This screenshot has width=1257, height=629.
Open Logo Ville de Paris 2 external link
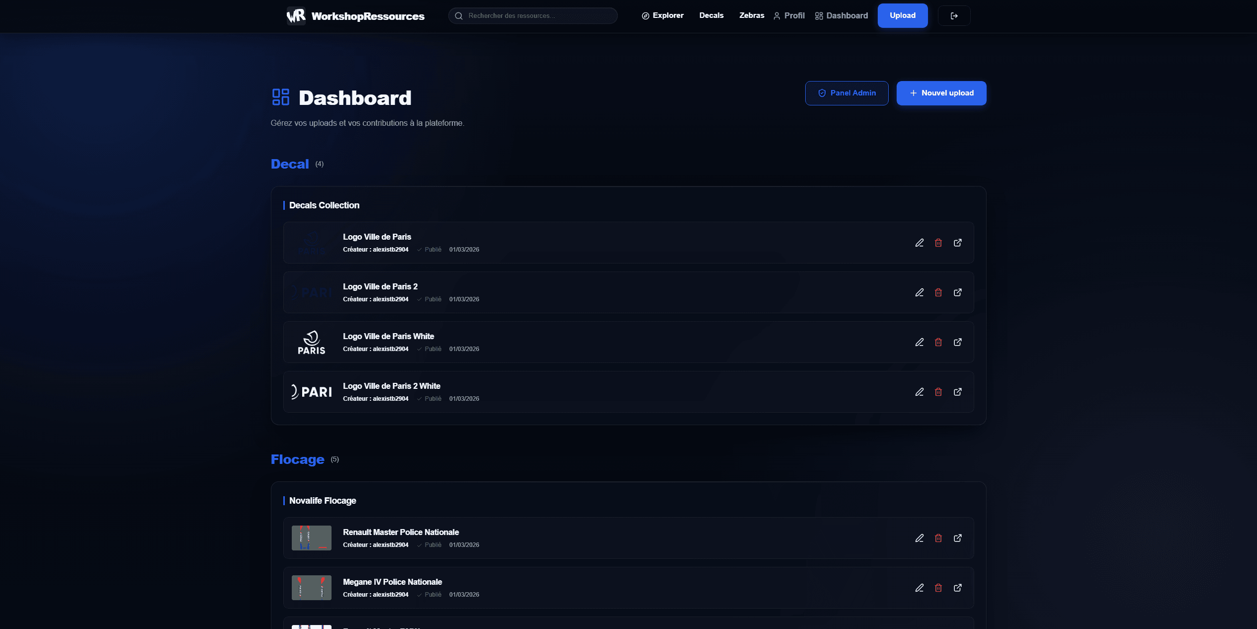tap(958, 292)
